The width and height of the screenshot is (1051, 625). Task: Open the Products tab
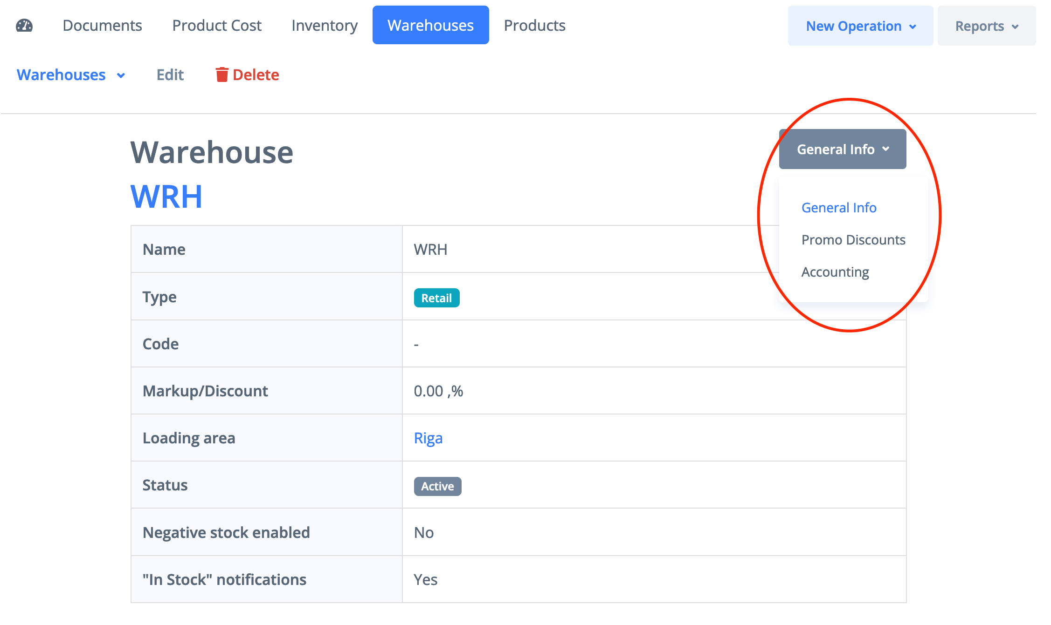(x=534, y=25)
